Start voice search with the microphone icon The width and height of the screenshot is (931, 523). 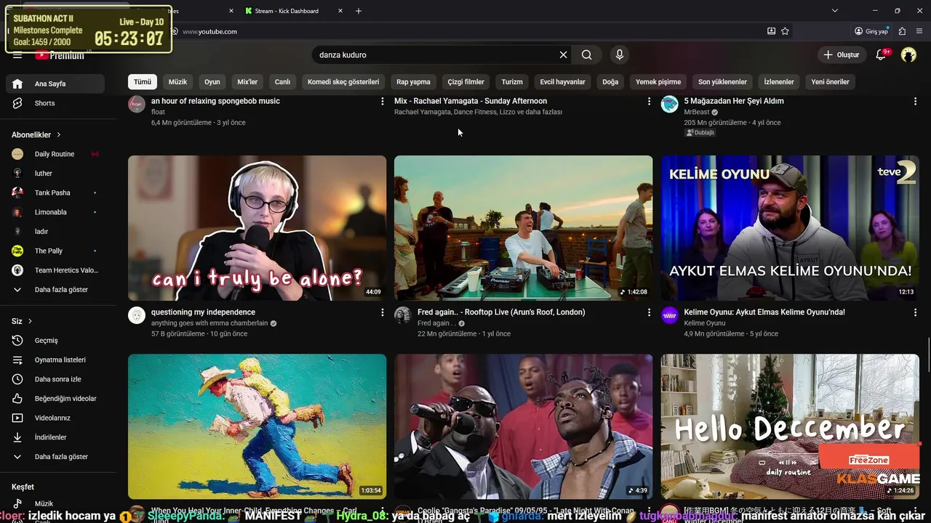coord(620,54)
